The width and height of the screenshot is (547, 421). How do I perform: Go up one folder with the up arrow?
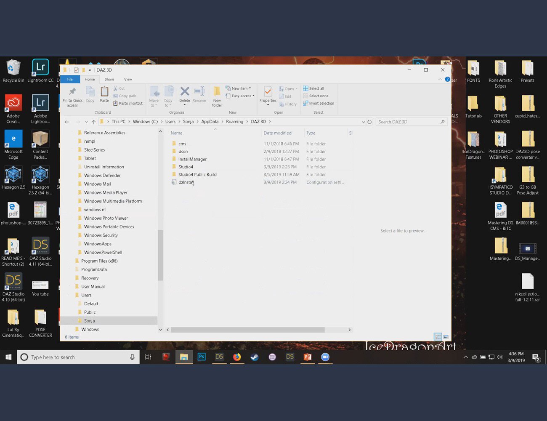93,122
